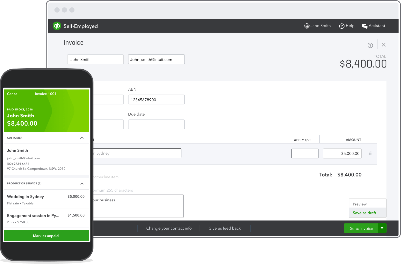Tap the Wedding in Sydney item on phone
This screenshot has height=264, width=401.
click(46, 199)
